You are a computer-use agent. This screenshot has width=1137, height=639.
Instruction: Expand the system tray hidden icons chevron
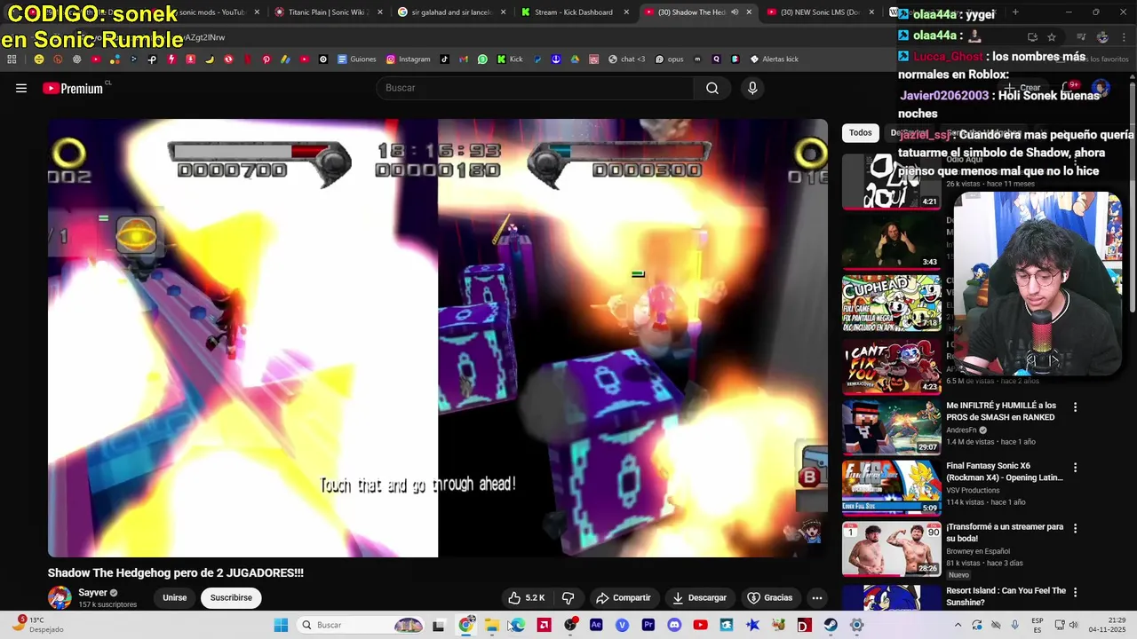[958, 625]
